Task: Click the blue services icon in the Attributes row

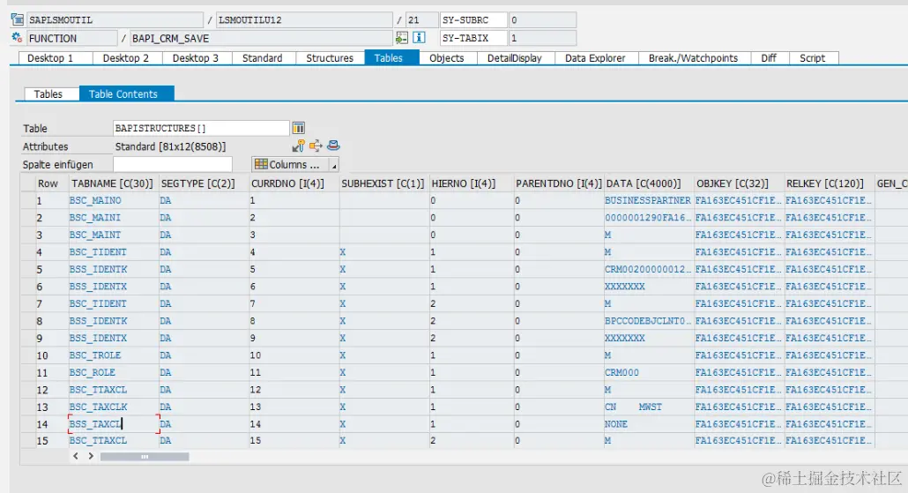Action: tap(333, 146)
